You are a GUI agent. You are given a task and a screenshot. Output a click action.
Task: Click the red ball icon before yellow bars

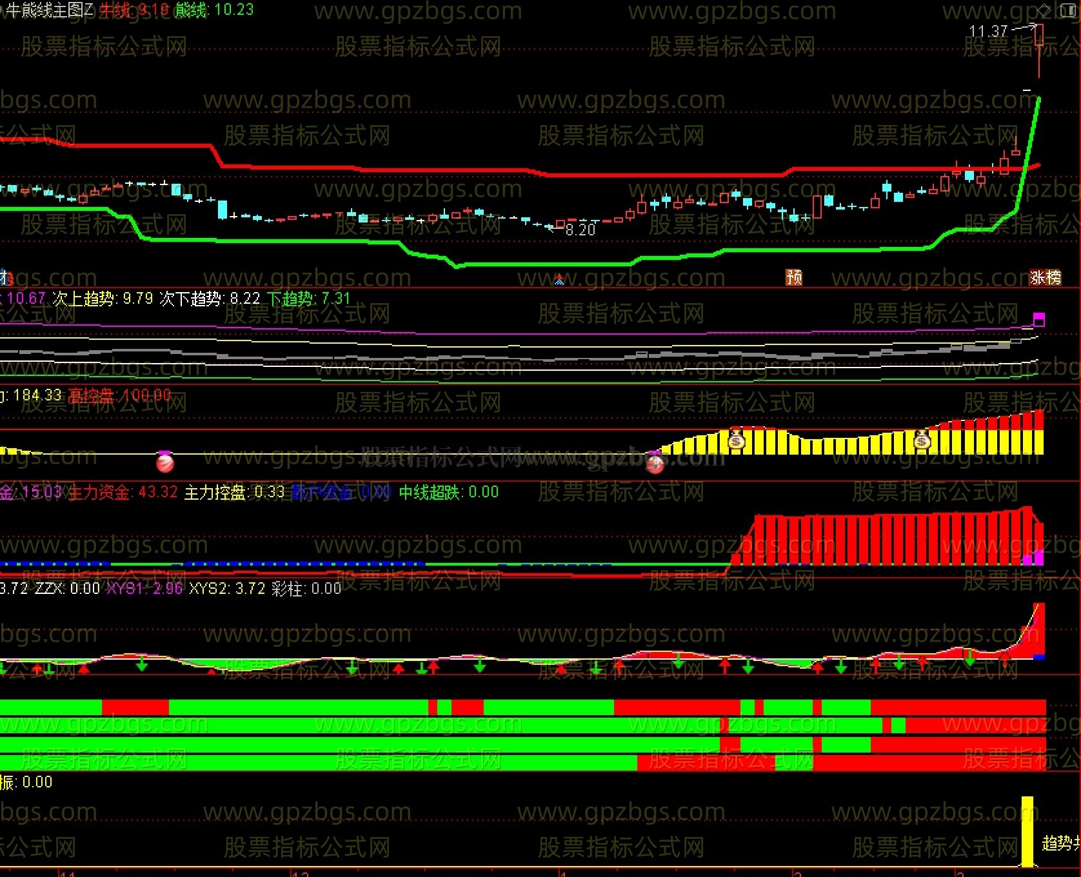(655, 462)
